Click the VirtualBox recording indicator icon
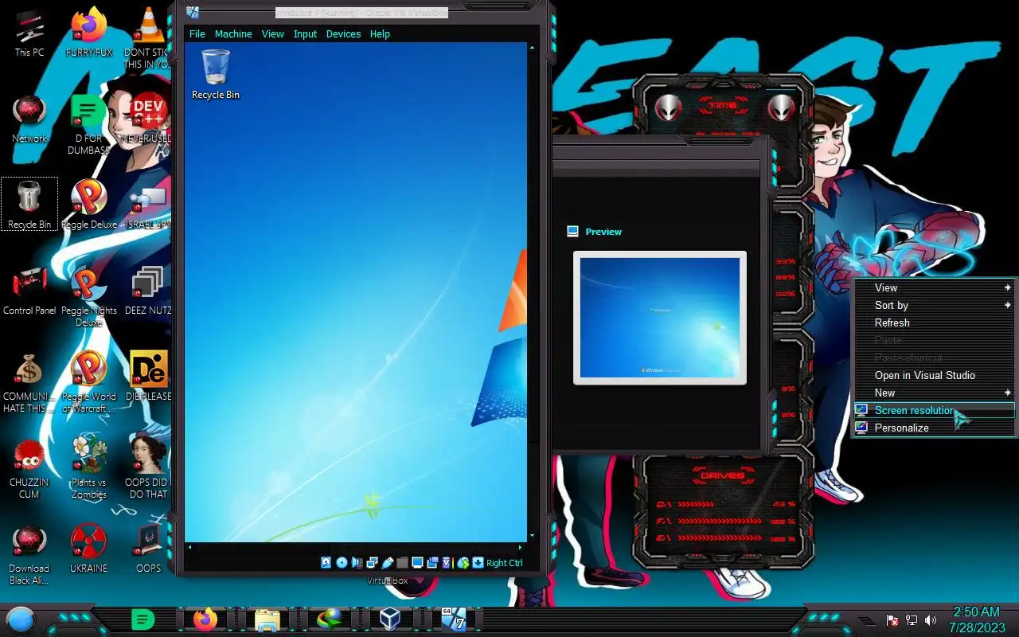The height and width of the screenshot is (637, 1019). tap(432, 563)
